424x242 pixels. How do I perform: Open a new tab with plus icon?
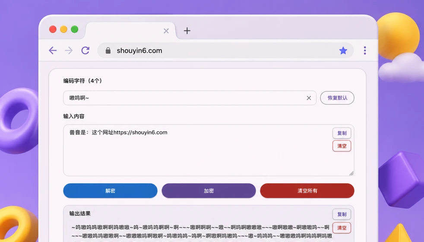point(187,31)
